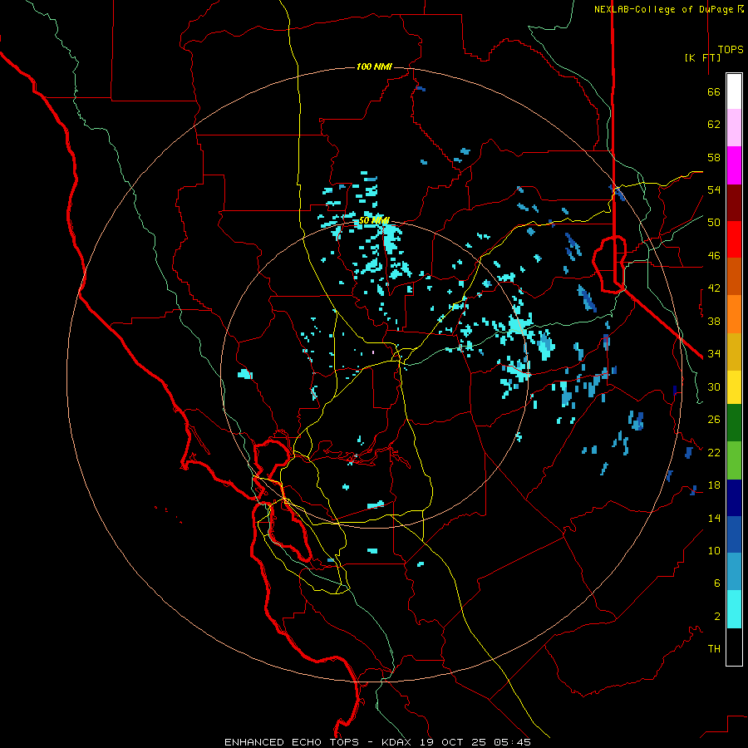Click the bright orange legend swatch
Image resolution: width=748 pixels, height=748 pixels.
(x=734, y=314)
